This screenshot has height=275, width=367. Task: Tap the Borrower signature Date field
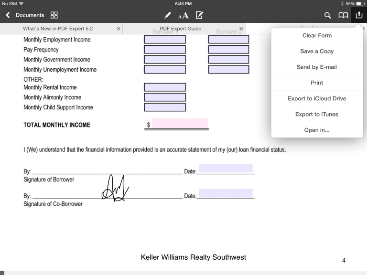[x=226, y=168]
